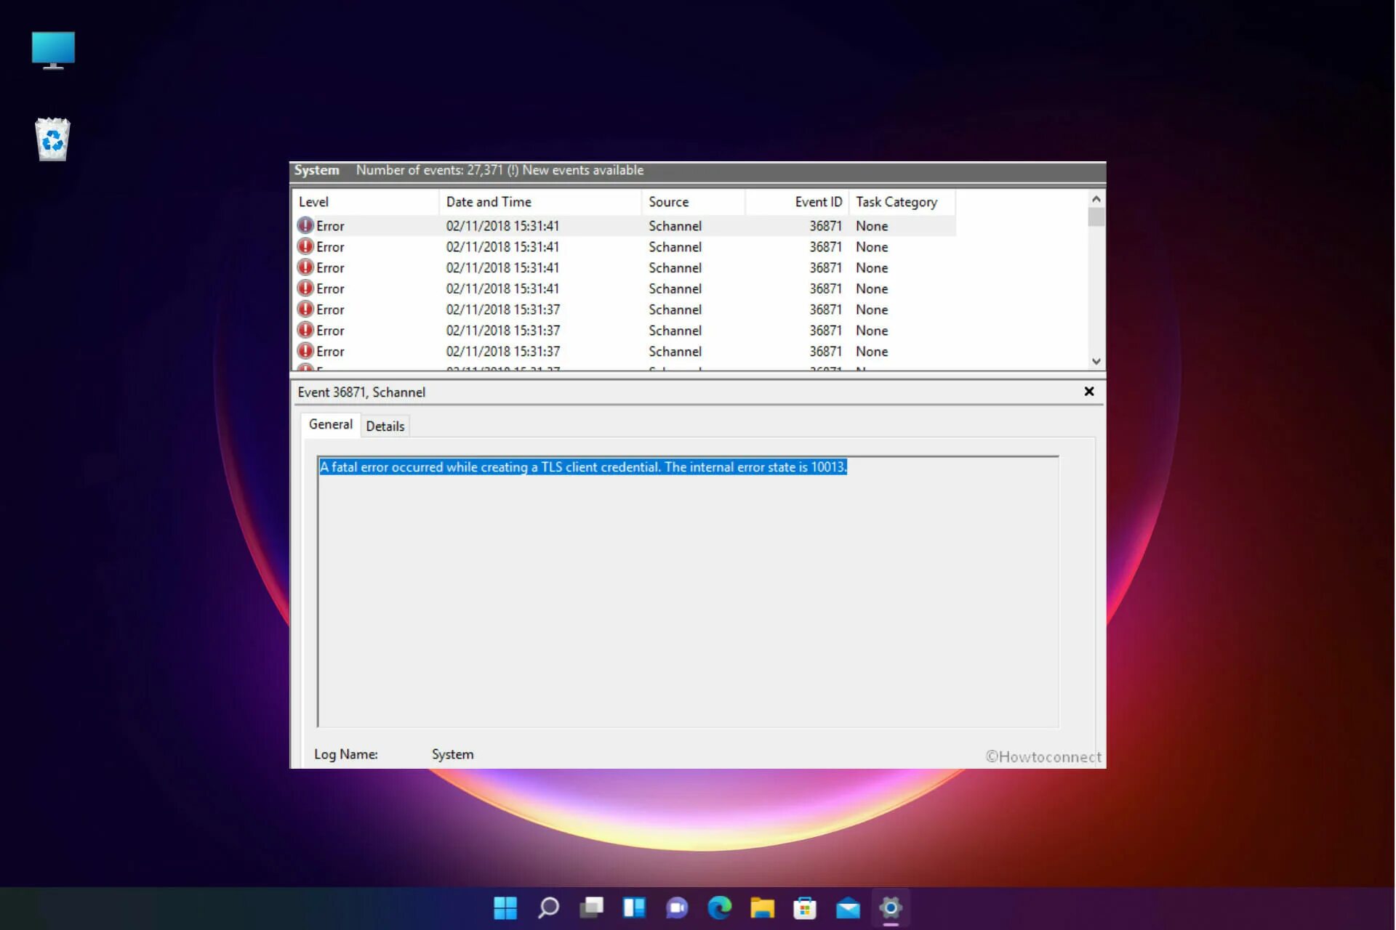
Task: Select the first 15:31:37 error event row
Action: click(502, 310)
